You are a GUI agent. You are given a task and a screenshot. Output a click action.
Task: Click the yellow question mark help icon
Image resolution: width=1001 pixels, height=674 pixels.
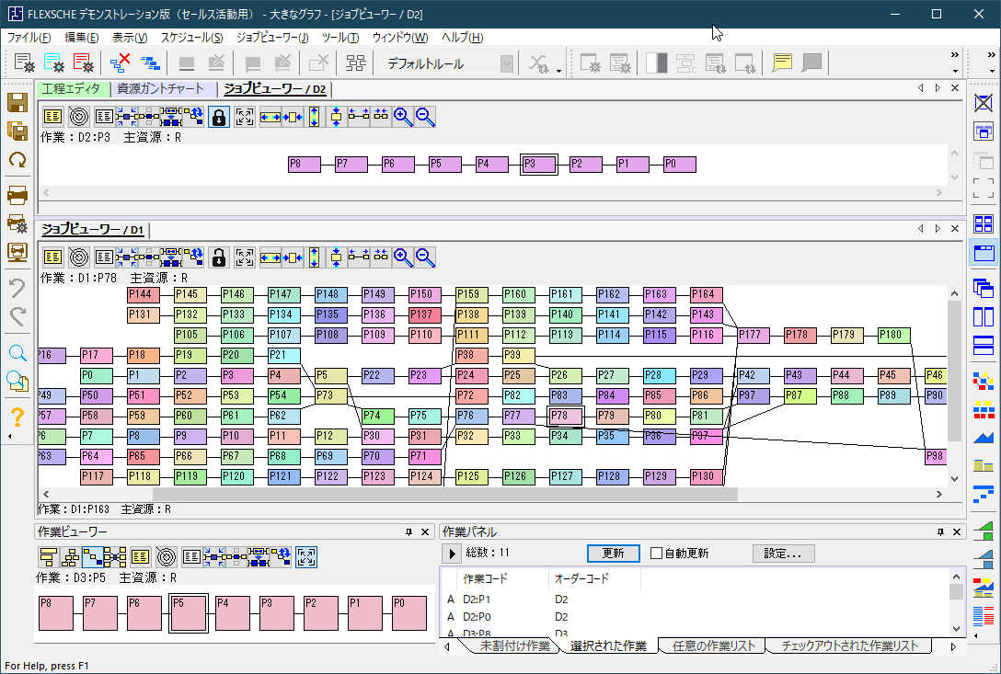[x=17, y=418]
